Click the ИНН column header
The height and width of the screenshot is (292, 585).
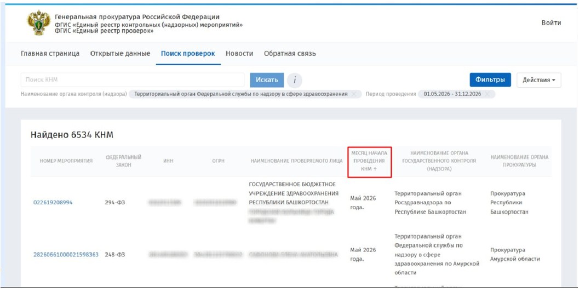pos(168,161)
